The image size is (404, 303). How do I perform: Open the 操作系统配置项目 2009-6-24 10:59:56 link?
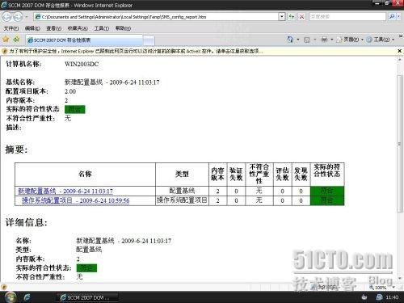[75, 200]
